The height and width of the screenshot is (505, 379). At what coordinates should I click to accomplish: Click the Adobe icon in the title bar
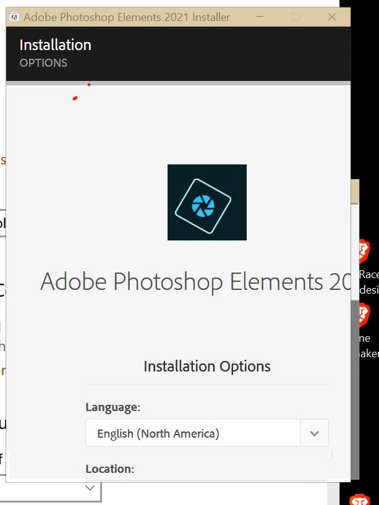coord(14,17)
